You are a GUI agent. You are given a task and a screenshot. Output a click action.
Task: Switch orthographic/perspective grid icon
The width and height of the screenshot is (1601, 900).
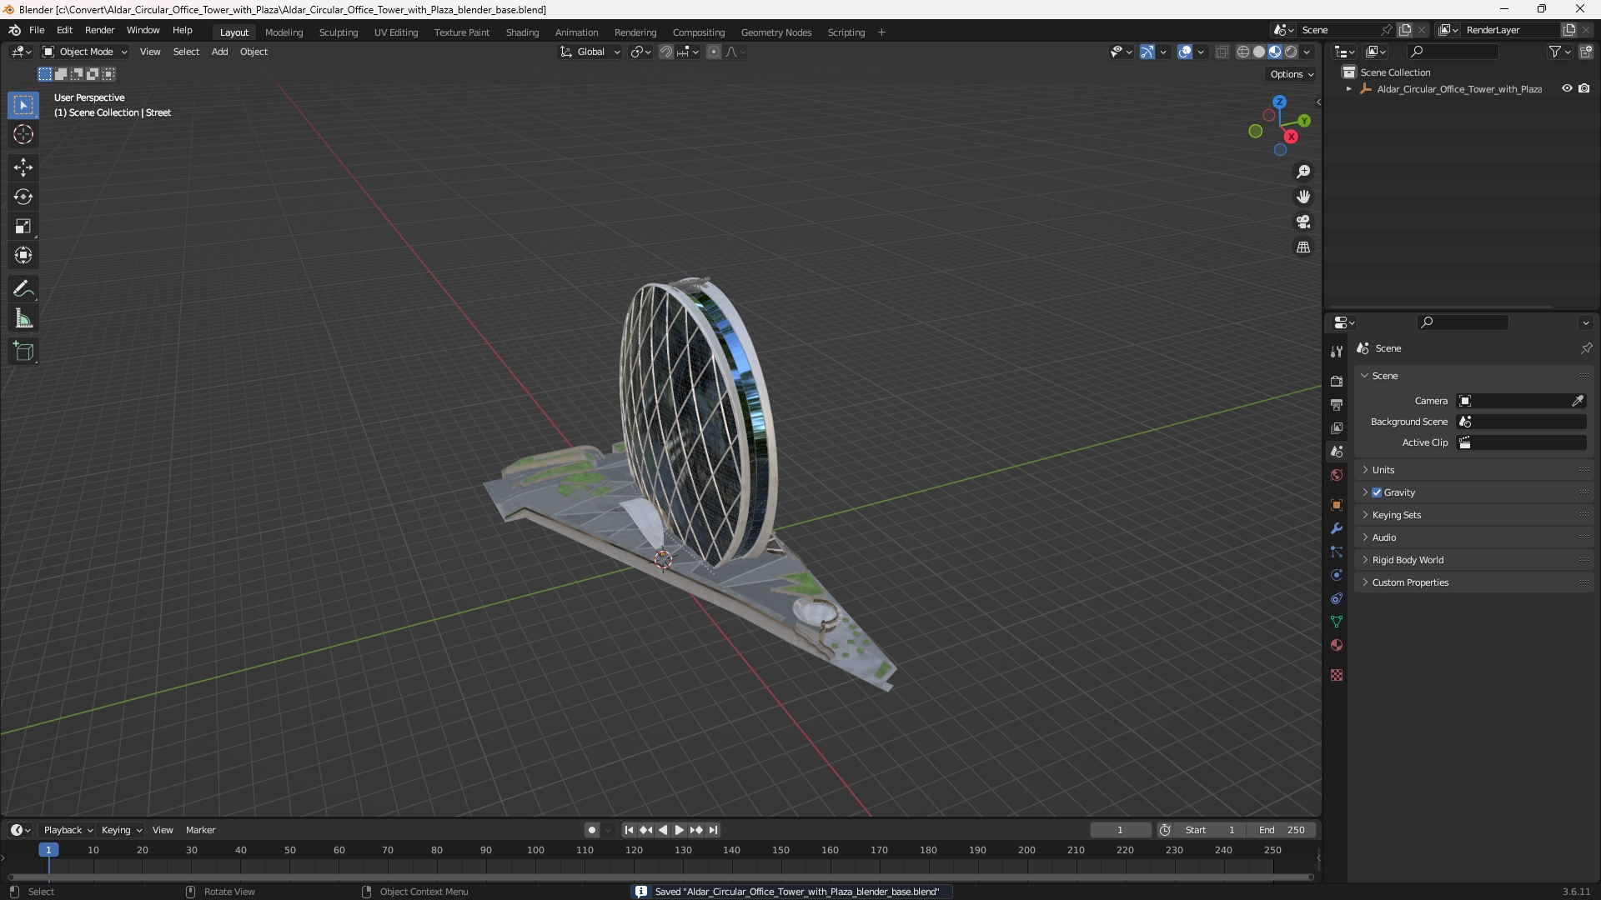pyautogui.click(x=1303, y=247)
